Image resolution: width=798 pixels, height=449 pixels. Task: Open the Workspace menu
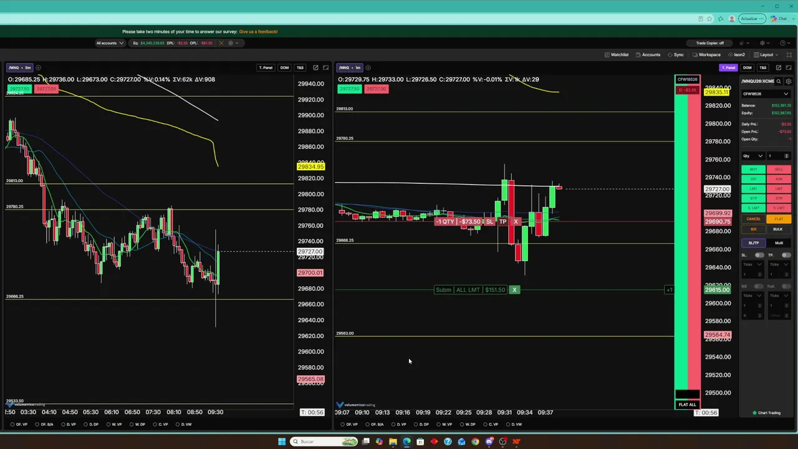[x=706, y=55]
